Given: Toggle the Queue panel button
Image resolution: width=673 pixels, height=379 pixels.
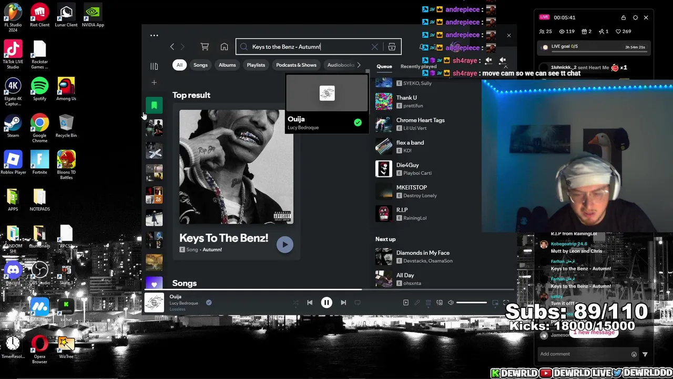Looking at the screenshot, I should [429, 303].
